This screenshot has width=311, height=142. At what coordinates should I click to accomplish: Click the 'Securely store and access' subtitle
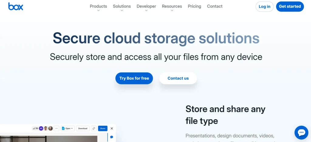[156, 57]
